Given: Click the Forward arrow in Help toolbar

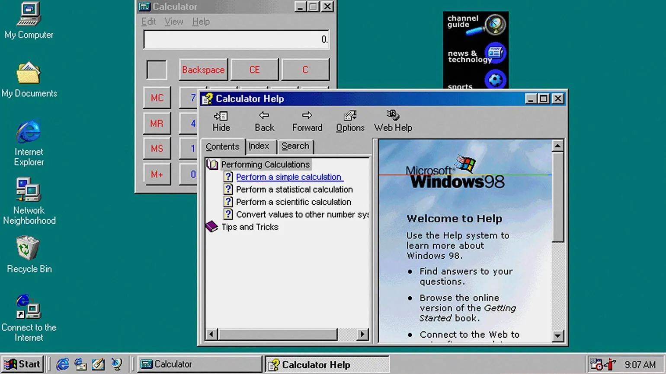Looking at the screenshot, I should [x=307, y=121].
